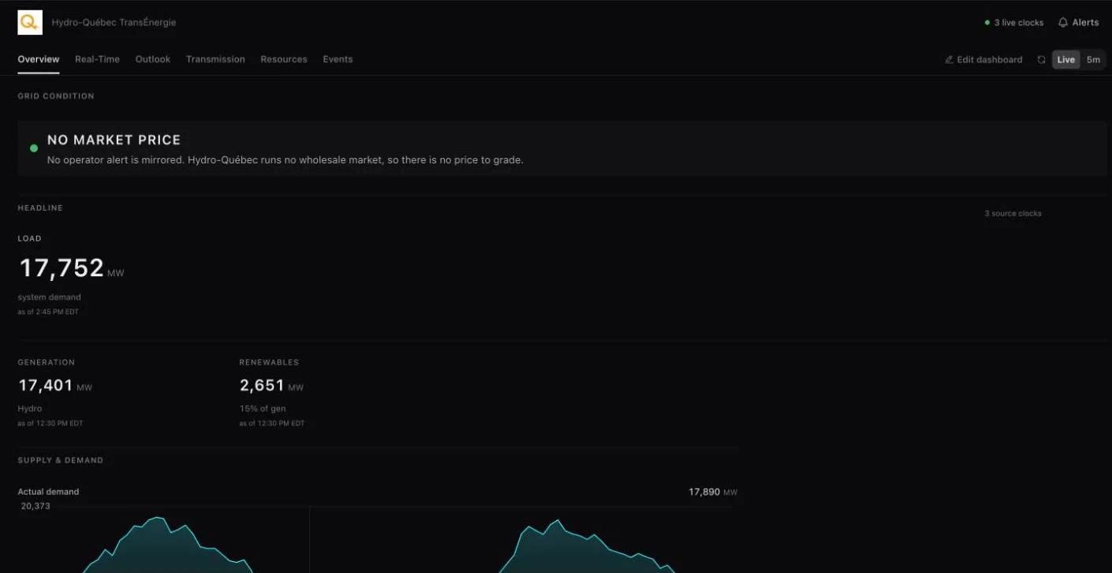Image resolution: width=1112 pixels, height=573 pixels.
Task: Open the Outlook tab
Action: point(153,59)
